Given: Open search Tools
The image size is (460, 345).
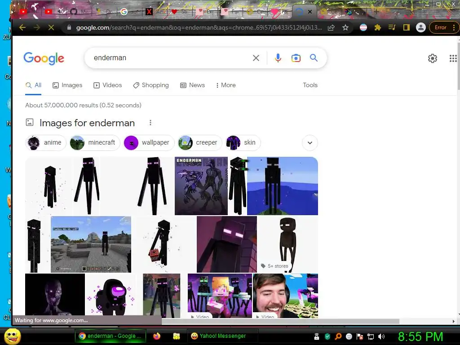Looking at the screenshot, I should (x=310, y=85).
